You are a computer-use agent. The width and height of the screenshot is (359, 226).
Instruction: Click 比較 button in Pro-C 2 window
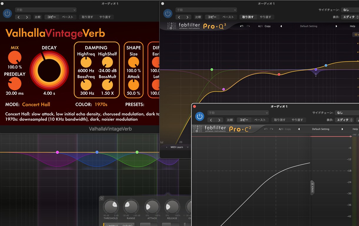tap(230, 120)
